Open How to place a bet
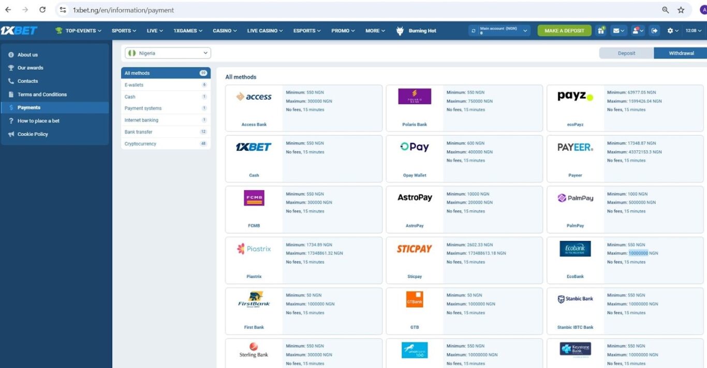707x368 pixels. (x=54, y=121)
